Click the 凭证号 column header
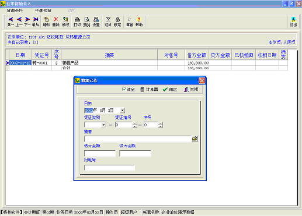 (x=41, y=55)
